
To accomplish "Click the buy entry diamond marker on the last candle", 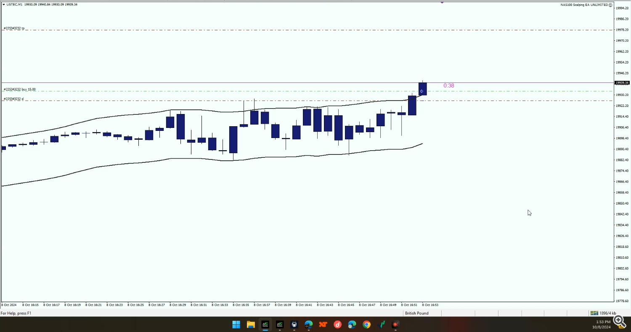I will click(x=422, y=91).
